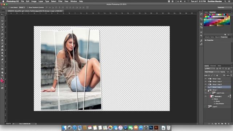233x131 pixels.
Task: Select the Rectangular Marquee tool
Action: tap(2, 18)
